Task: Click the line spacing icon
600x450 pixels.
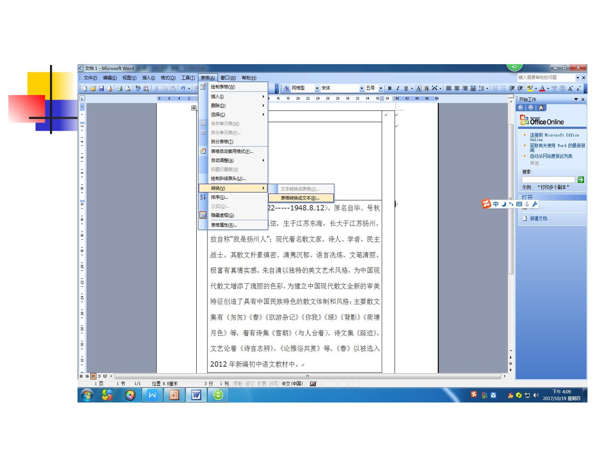Action: point(481,88)
